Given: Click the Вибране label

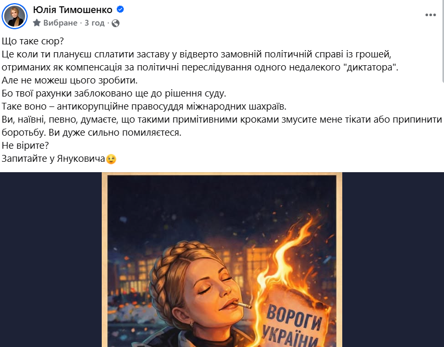Looking at the screenshot, I should tap(61, 22).
